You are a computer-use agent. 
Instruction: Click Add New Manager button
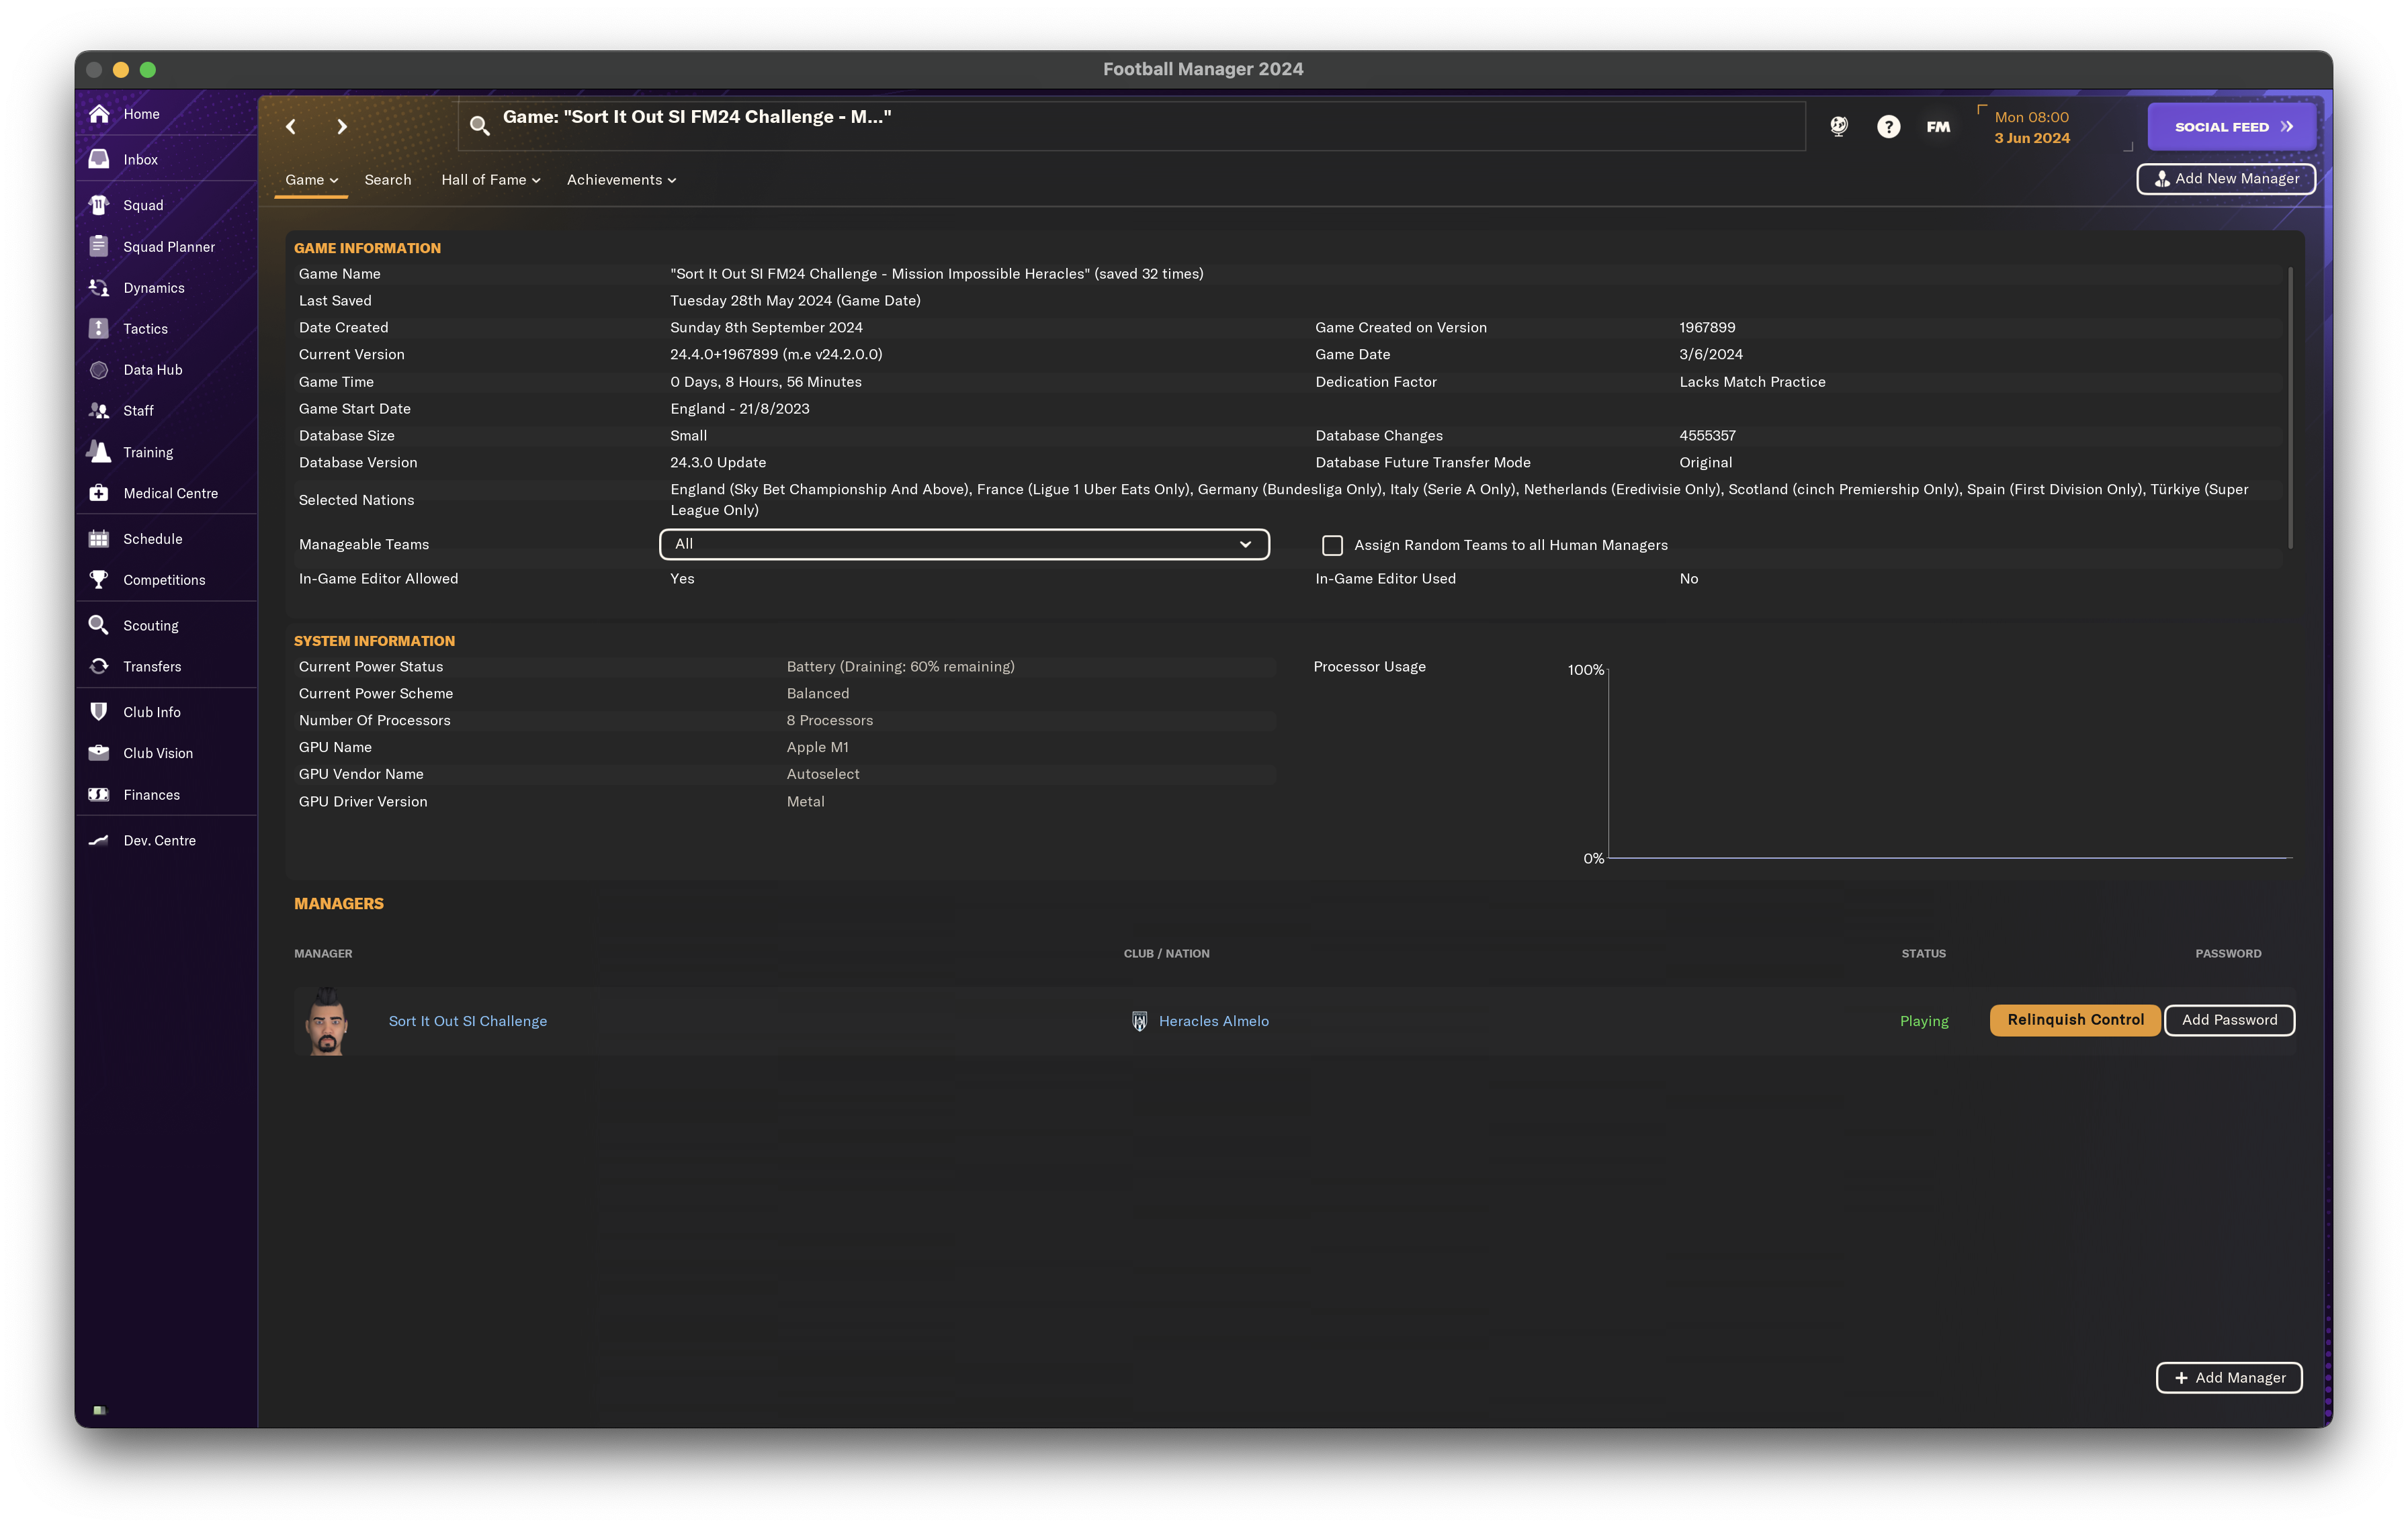(2225, 179)
